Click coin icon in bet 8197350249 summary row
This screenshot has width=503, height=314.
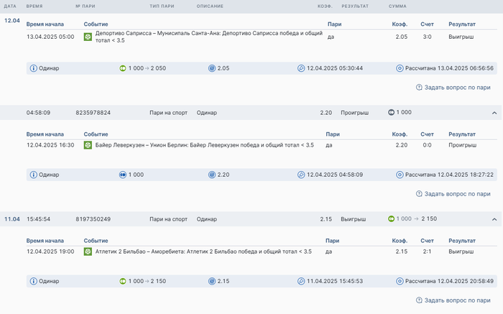click(x=391, y=218)
